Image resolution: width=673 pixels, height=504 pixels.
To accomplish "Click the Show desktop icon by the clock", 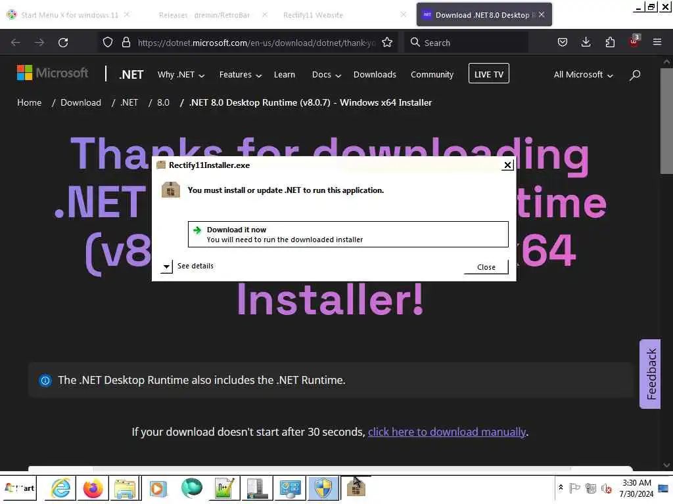I will click(x=663, y=488).
